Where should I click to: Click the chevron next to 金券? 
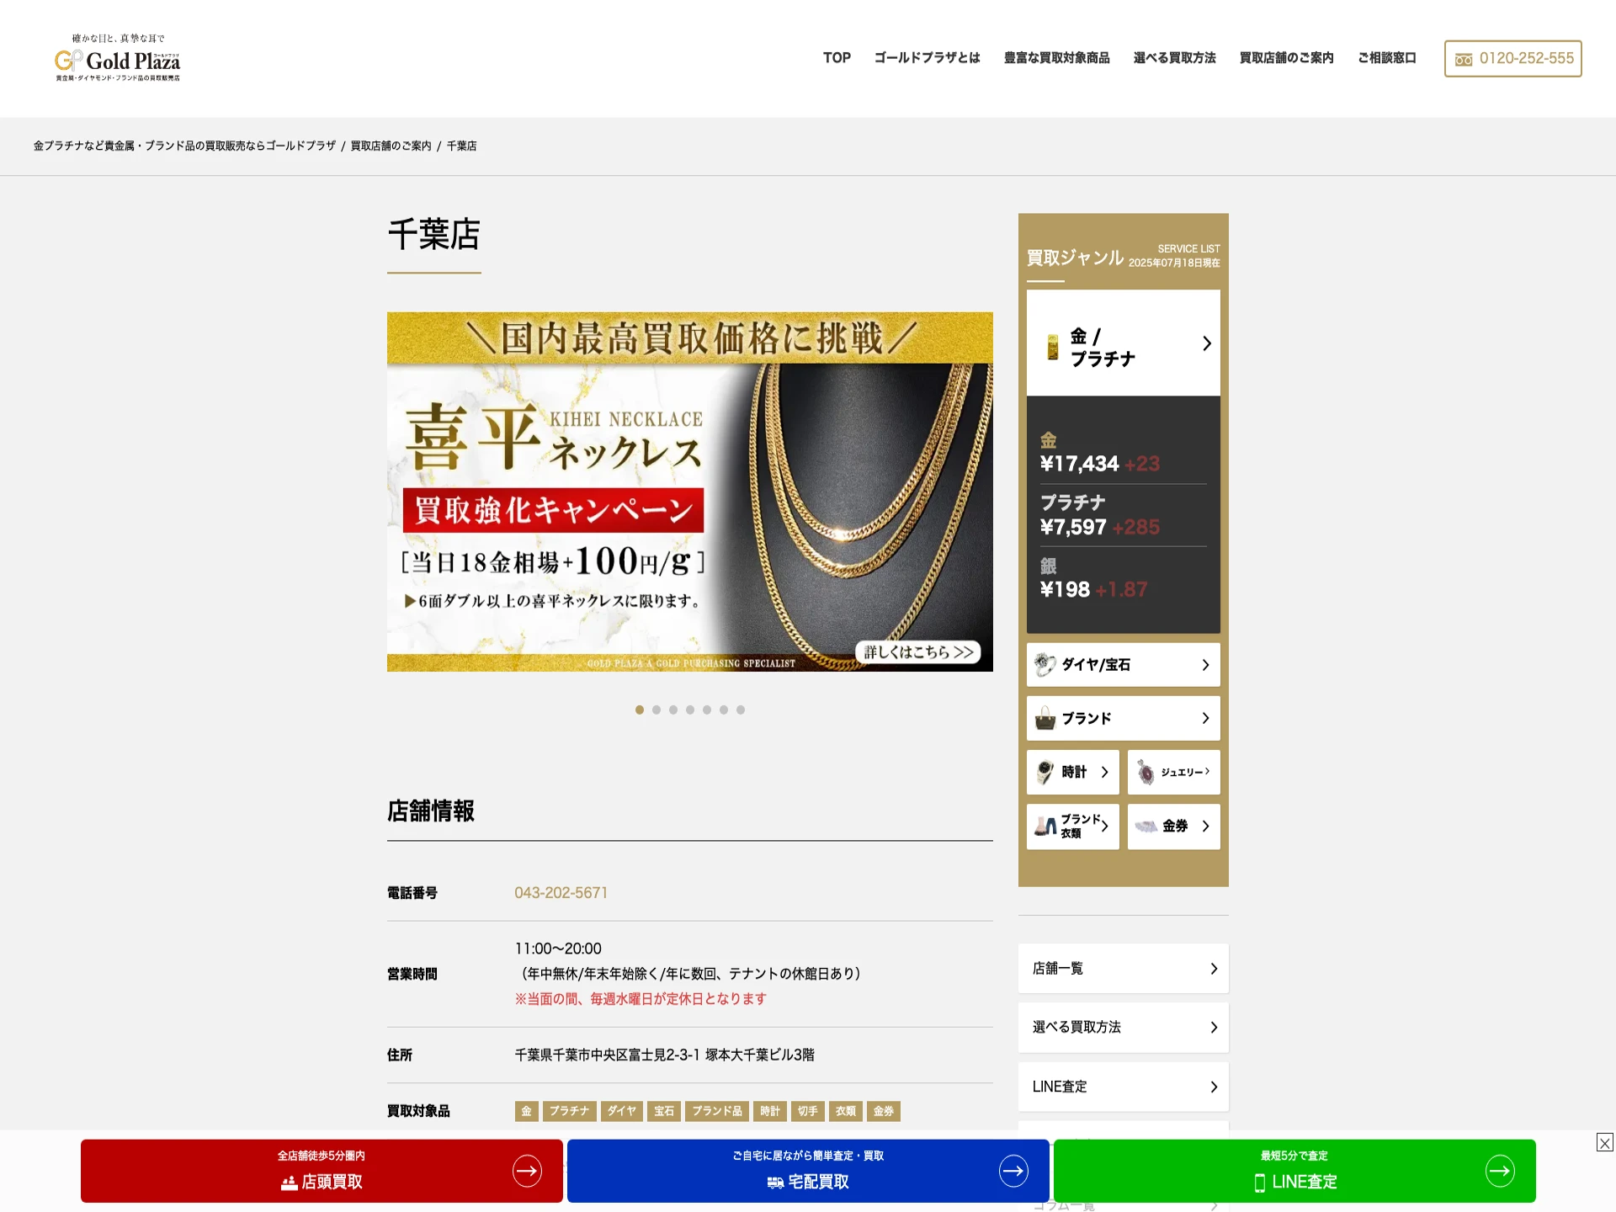(x=1206, y=827)
